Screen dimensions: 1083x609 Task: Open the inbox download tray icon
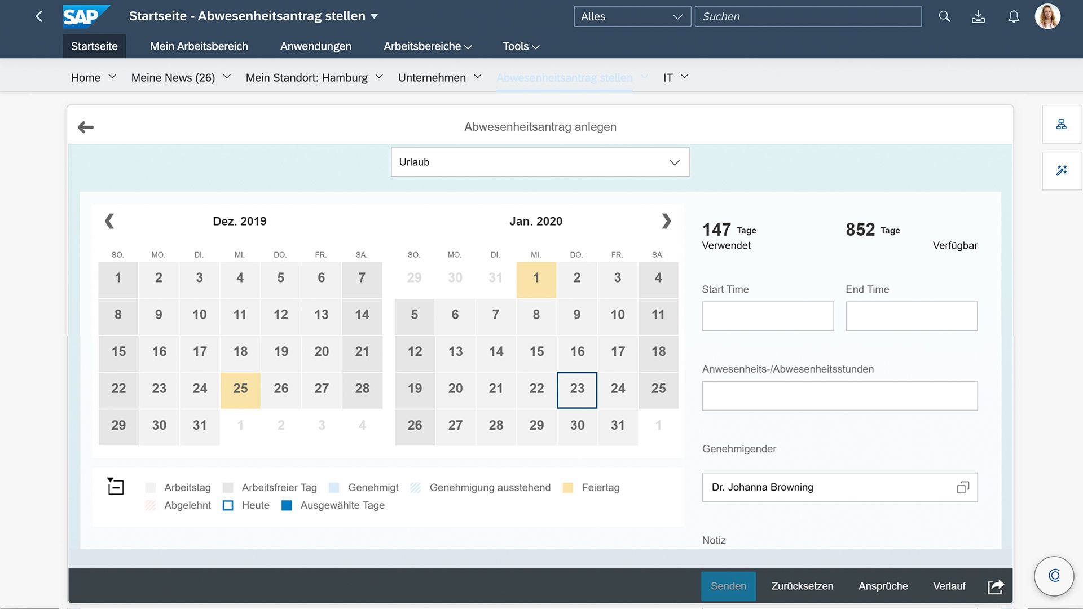tap(979, 16)
